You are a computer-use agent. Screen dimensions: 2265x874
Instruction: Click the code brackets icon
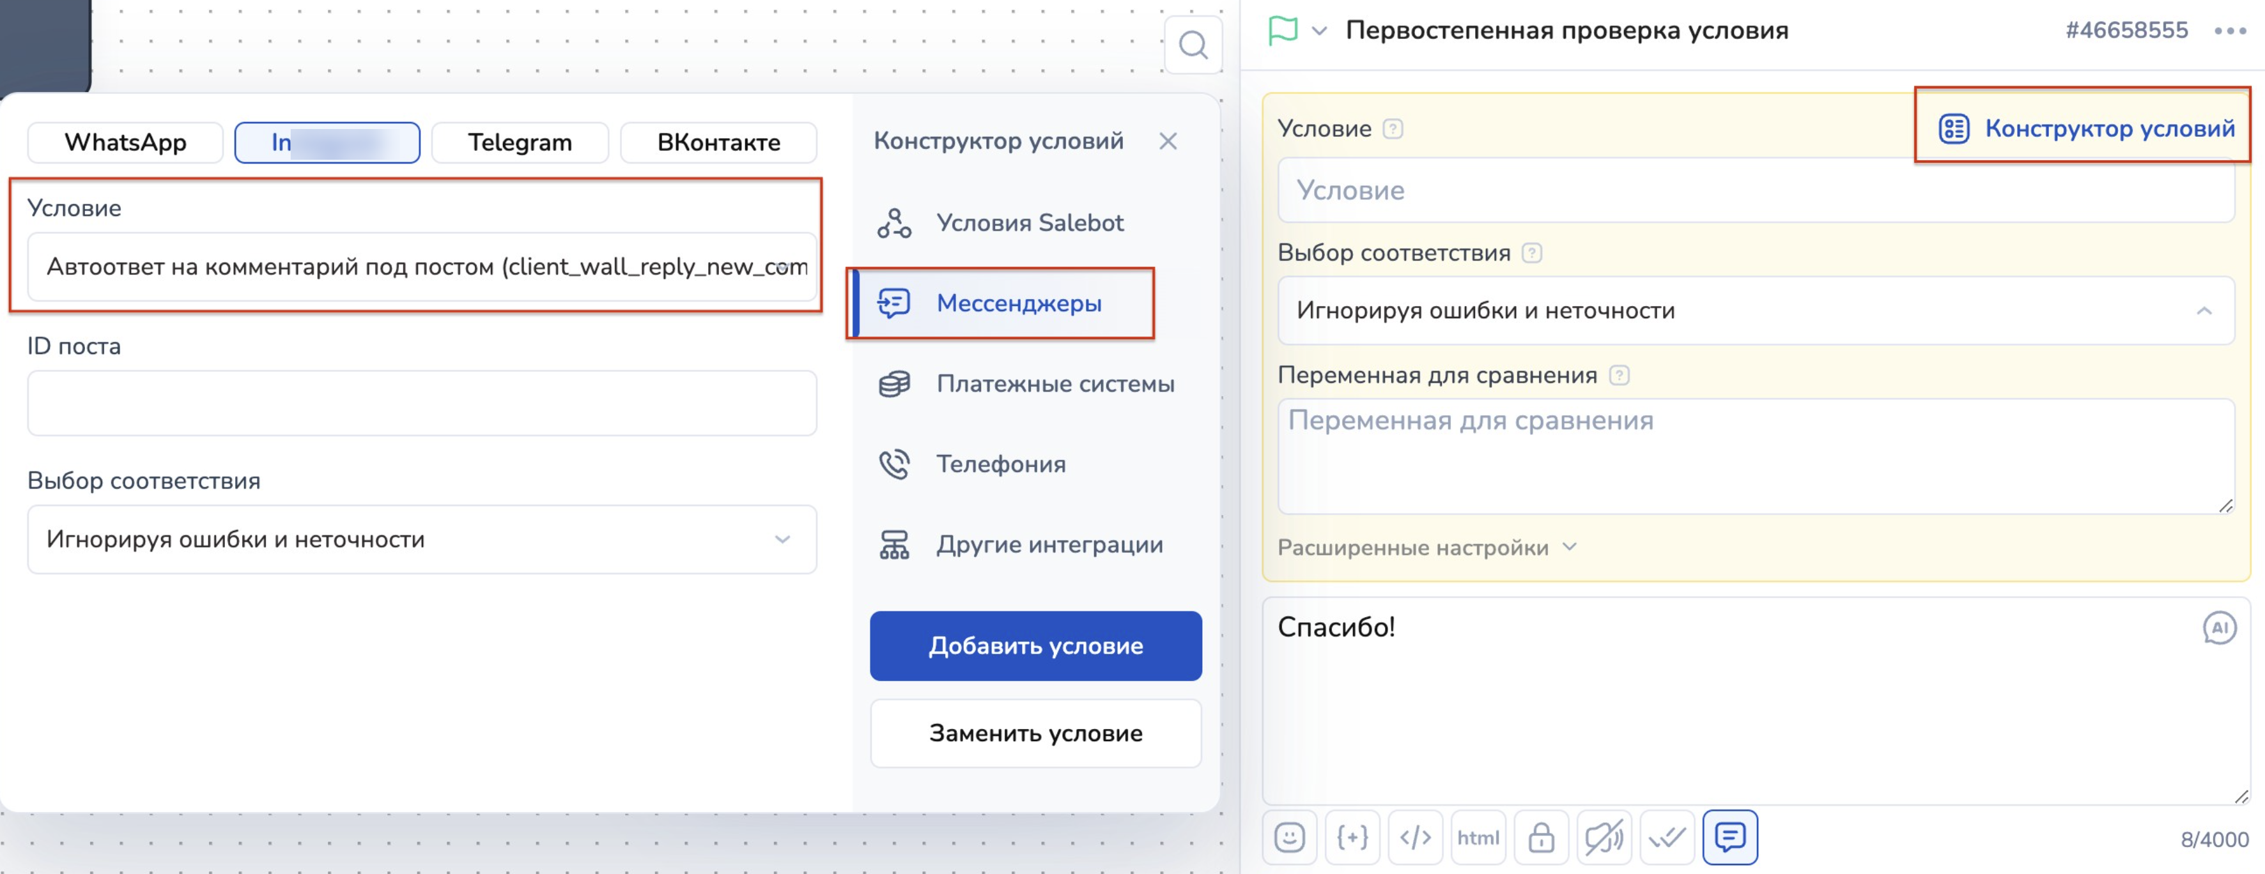click(1415, 837)
